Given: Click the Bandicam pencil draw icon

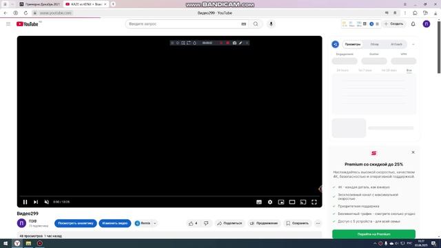Looking at the screenshot, I should coord(240,43).
